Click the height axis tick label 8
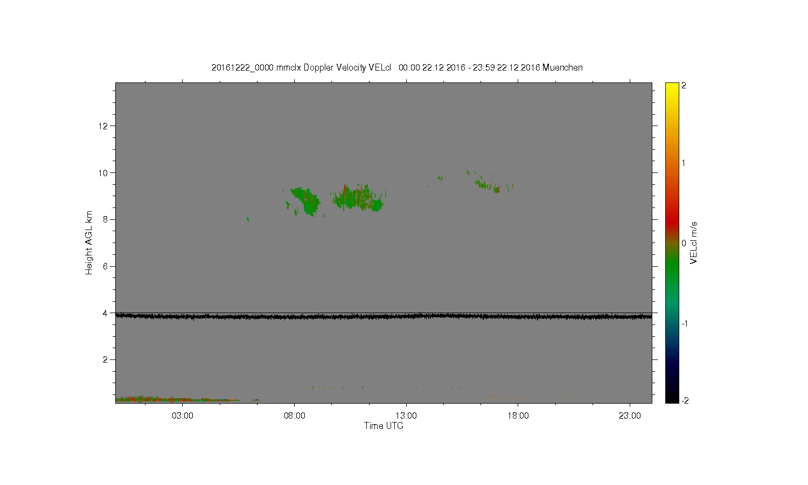The width and height of the screenshot is (808, 485). (x=106, y=219)
